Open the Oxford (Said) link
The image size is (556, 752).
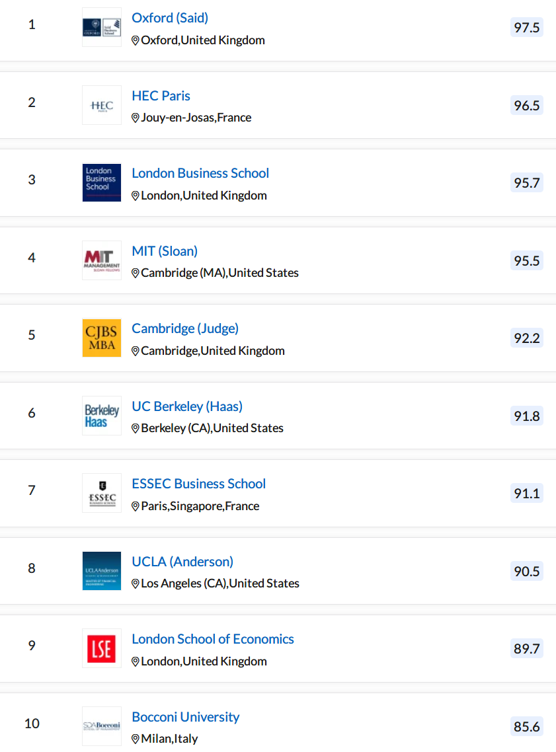170,18
